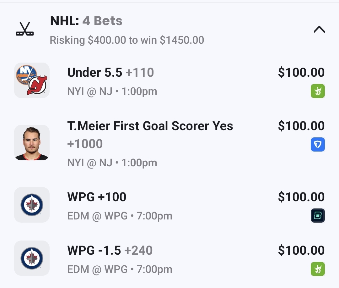Tap Jets logo beside WPG +100 bet
This screenshot has width=339, height=288.
point(32,205)
